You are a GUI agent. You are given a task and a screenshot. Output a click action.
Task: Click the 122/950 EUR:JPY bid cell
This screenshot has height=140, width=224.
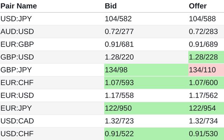pyautogui.click(x=146, y=108)
